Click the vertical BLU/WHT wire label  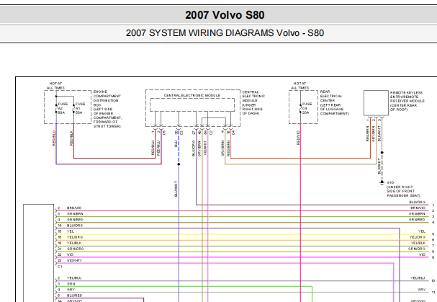click(x=176, y=189)
